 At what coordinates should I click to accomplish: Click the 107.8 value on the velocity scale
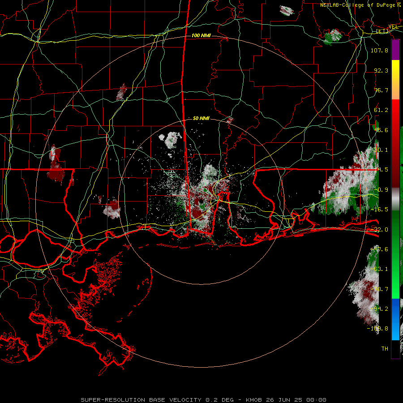(379, 50)
